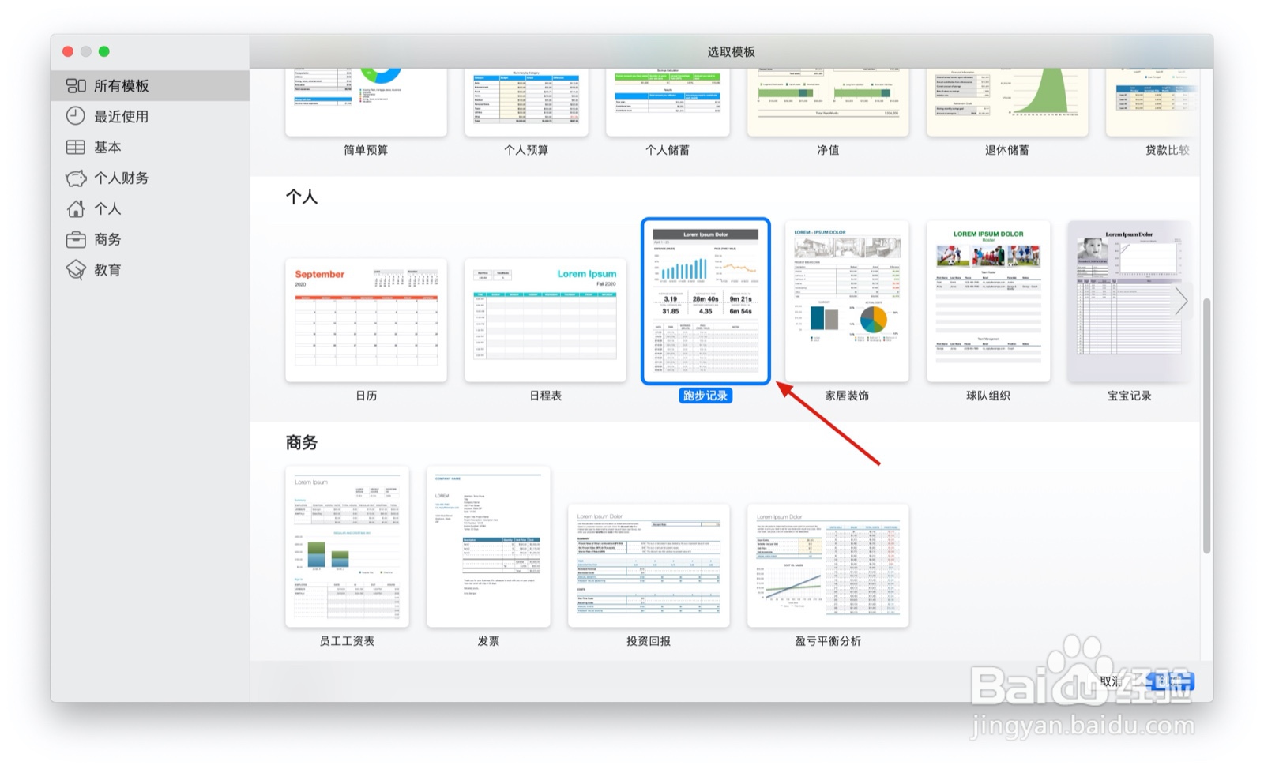This screenshot has width=1264, height=769.
Task: Select the 日历 calendar template
Action: coord(366,320)
